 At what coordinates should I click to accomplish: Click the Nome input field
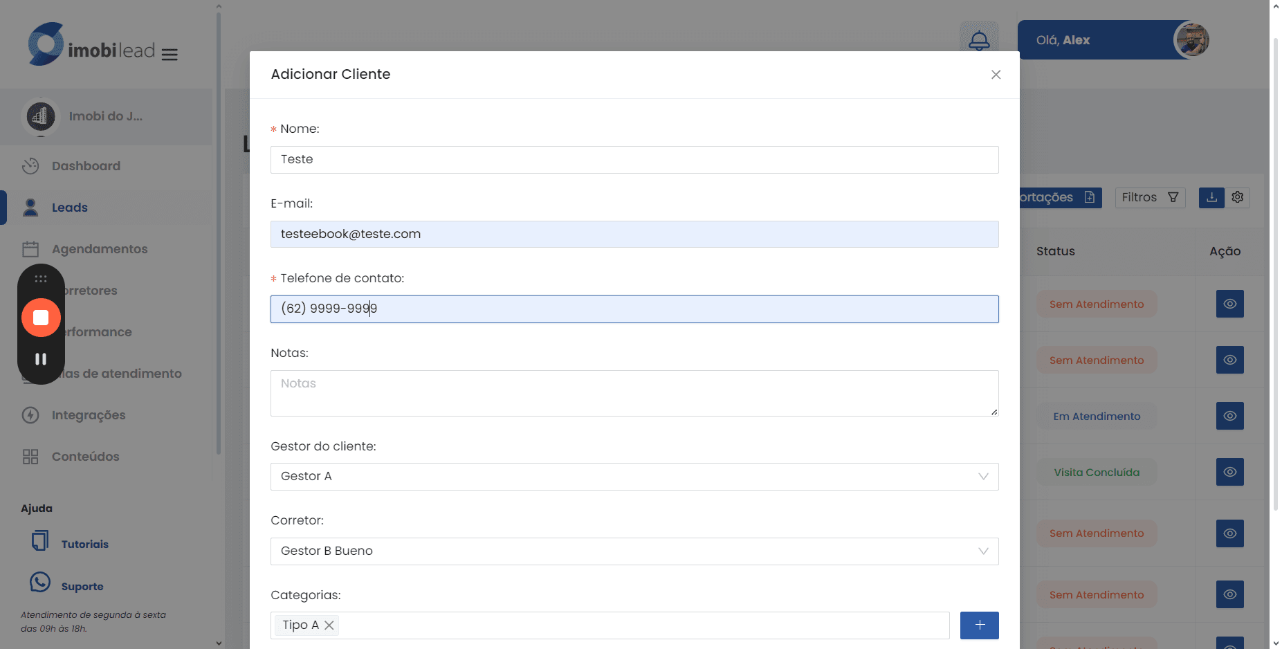[x=634, y=160]
